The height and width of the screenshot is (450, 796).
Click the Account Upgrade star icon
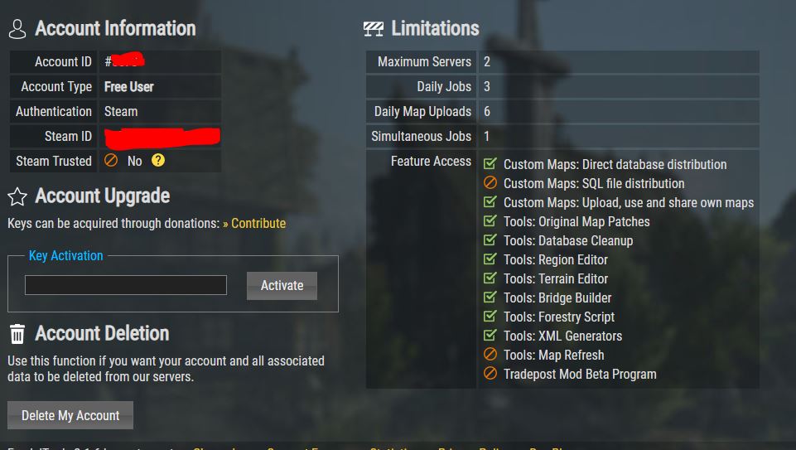click(x=17, y=196)
